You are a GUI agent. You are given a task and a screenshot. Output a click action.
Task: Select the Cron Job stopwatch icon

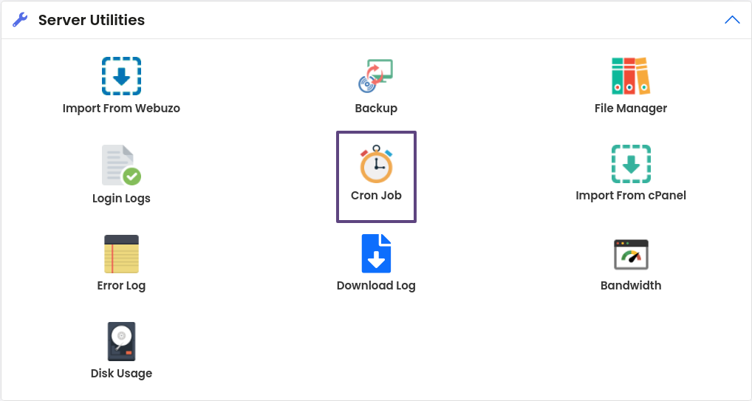[376, 164]
